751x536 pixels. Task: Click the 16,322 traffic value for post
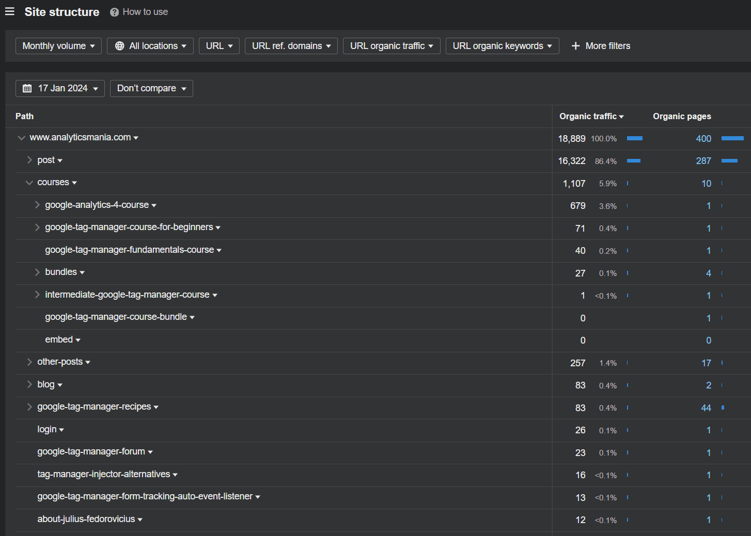572,161
